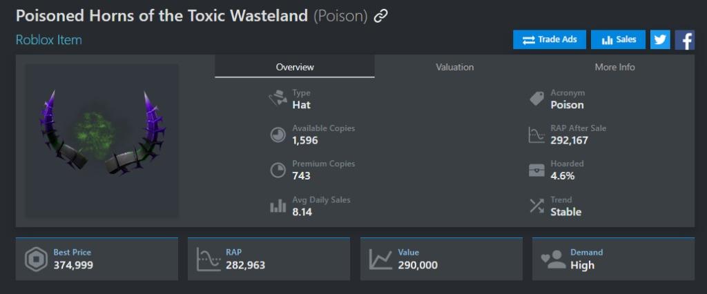Select the Overview tab
The image size is (707, 294).
click(295, 67)
